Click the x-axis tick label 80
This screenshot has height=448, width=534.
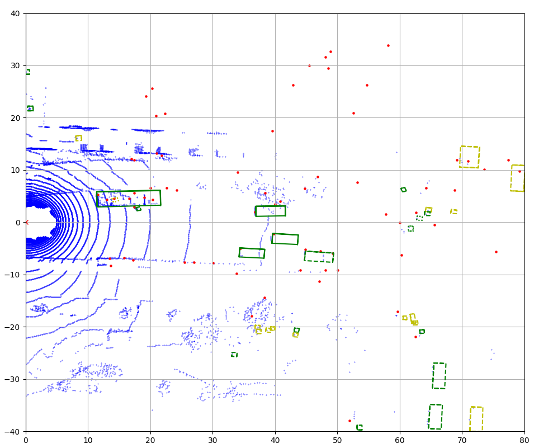pos(524,440)
